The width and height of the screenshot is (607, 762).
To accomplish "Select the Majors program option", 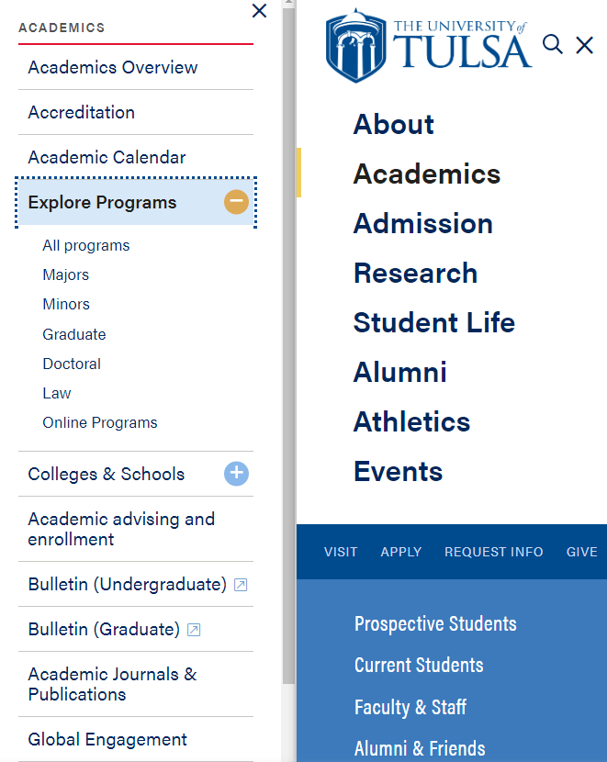I will (x=65, y=275).
